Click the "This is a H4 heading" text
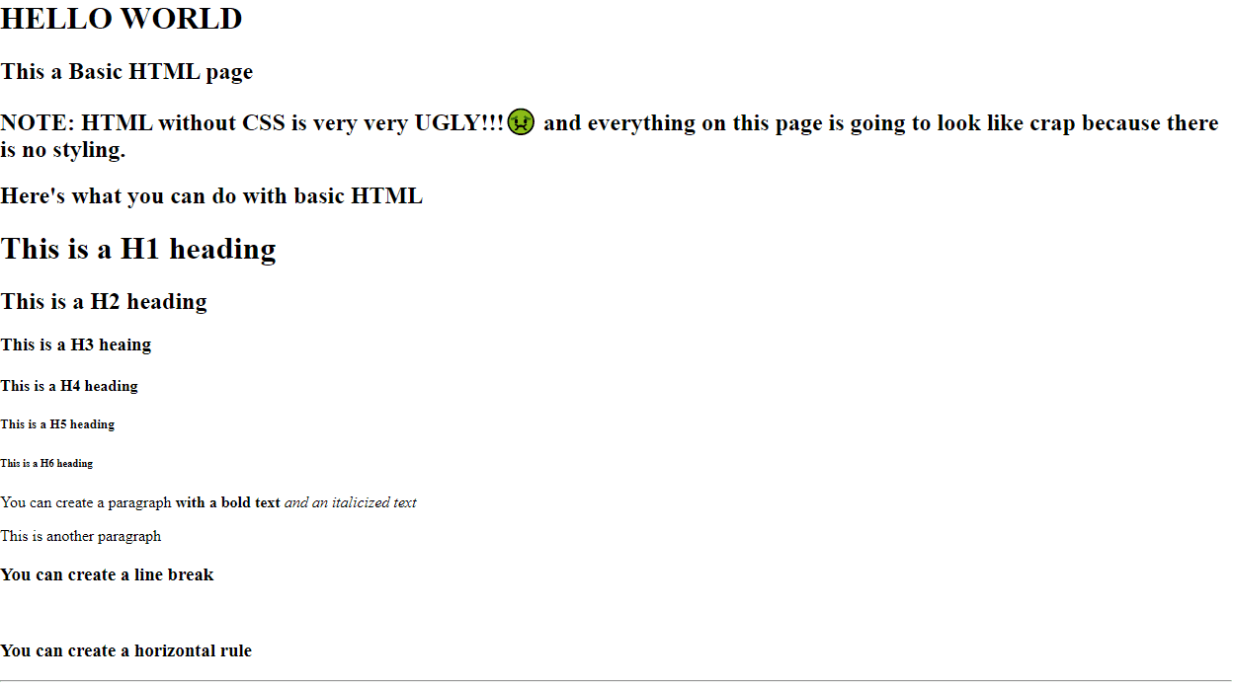This screenshot has height=686, width=1233. (69, 386)
